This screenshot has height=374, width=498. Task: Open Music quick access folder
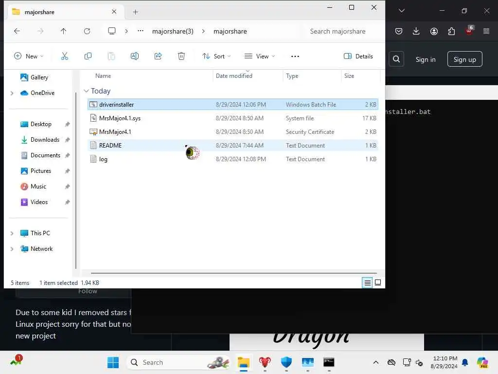34,187
